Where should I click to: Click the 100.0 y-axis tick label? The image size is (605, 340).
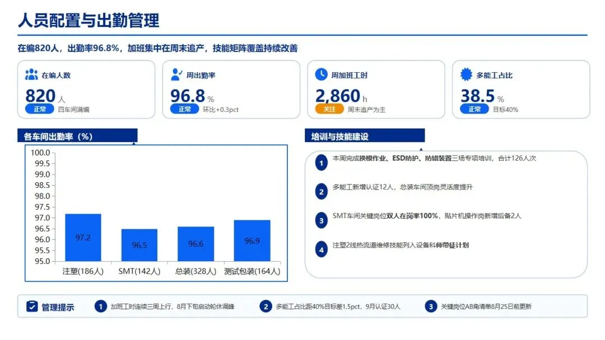(40, 153)
